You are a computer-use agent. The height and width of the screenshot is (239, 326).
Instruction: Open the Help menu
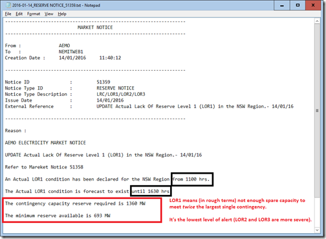tap(62, 14)
